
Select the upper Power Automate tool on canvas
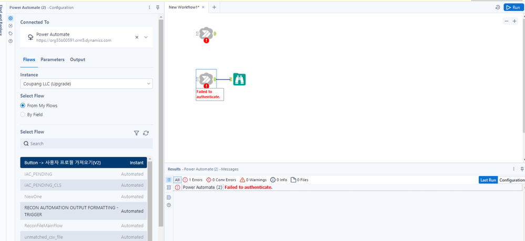tap(206, 34)
